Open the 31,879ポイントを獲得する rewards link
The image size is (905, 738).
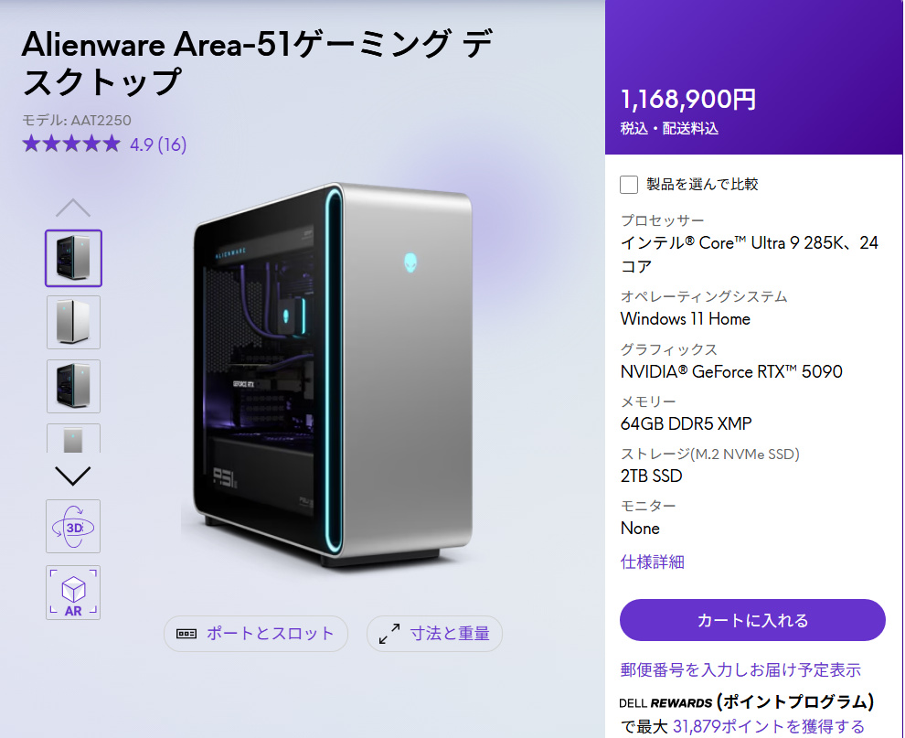pos(768,726)
